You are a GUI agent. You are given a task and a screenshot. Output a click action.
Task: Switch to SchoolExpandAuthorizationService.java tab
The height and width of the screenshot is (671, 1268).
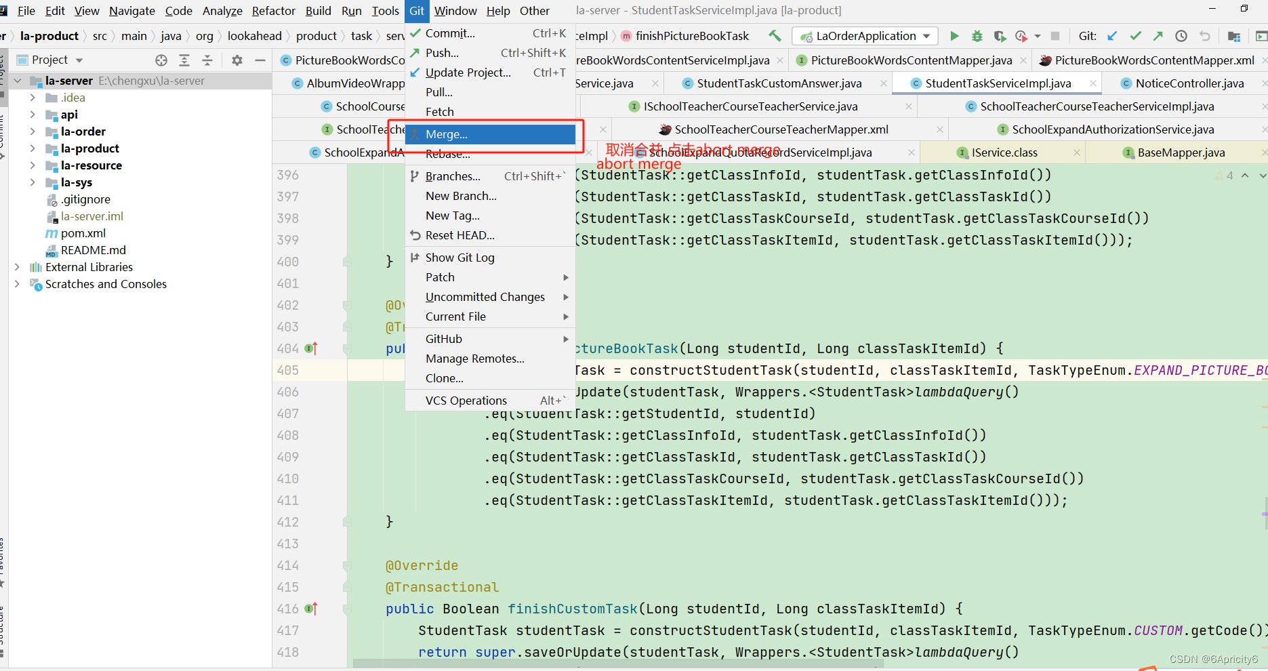point(1113,129)
